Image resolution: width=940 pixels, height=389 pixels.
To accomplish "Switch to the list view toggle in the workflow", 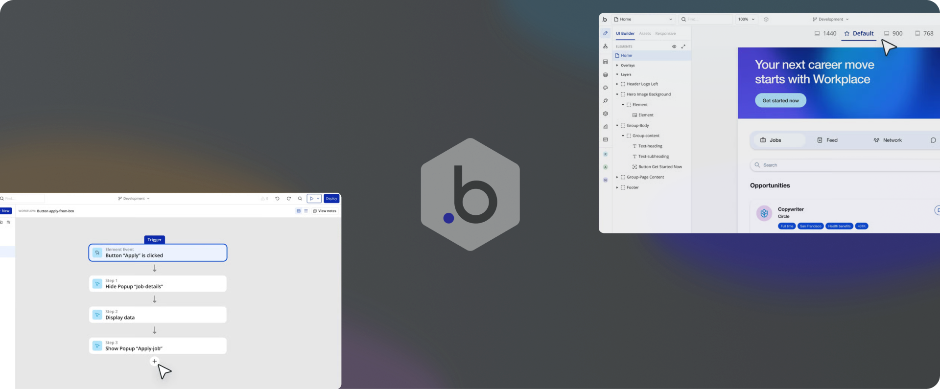I will pos(306,211).
